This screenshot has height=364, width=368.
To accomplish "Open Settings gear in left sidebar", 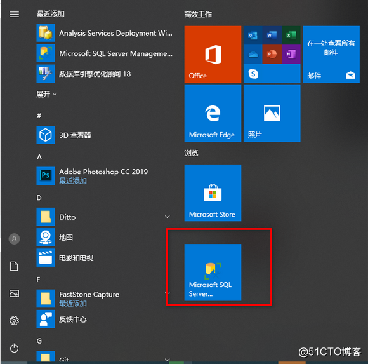I will [x=14, y=321].
